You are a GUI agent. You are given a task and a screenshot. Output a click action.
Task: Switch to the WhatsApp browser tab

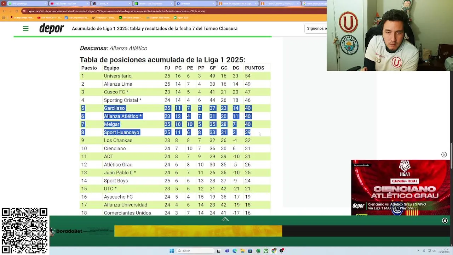pyautogui.click(x=28, y=4)
